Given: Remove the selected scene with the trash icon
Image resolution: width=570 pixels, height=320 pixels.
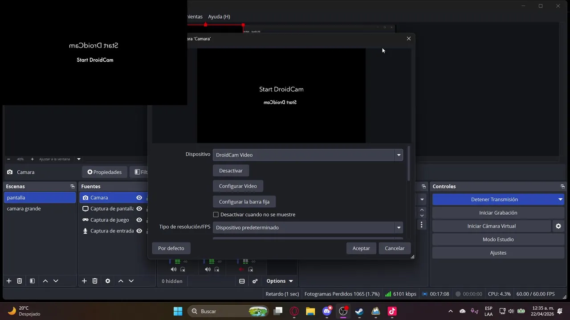Looking at the screenshot, I should coord(19,281).
